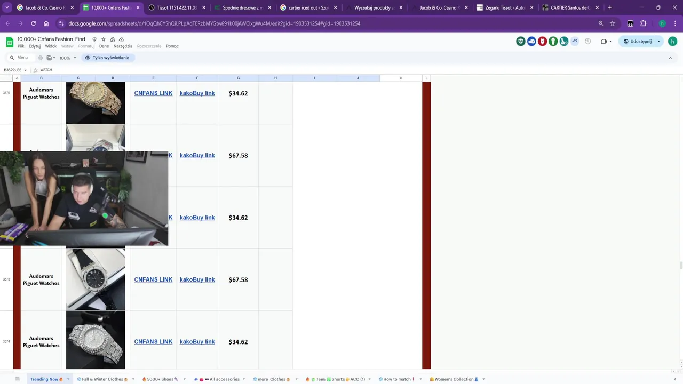Switch to the CARTIER Santos browser tab
Image resolution: width=683 pixels, height=384 pixels.
coord(570,8)
